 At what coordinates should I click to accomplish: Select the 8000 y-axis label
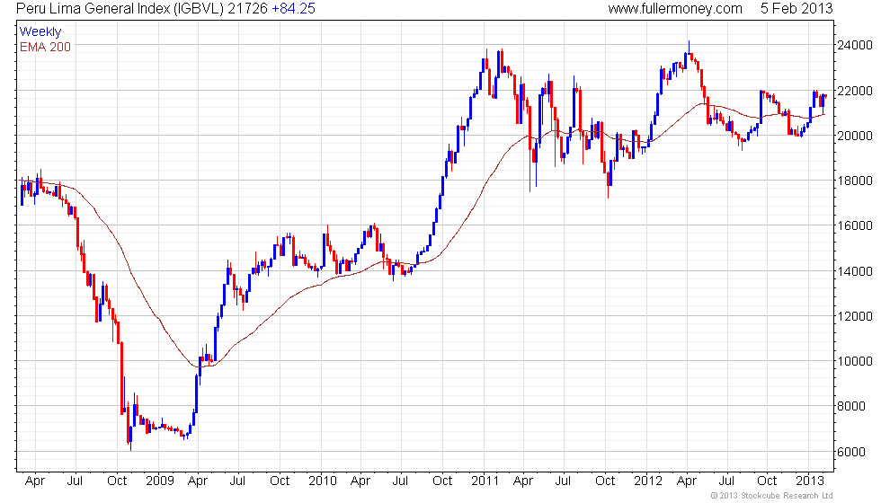pos(851,406)
